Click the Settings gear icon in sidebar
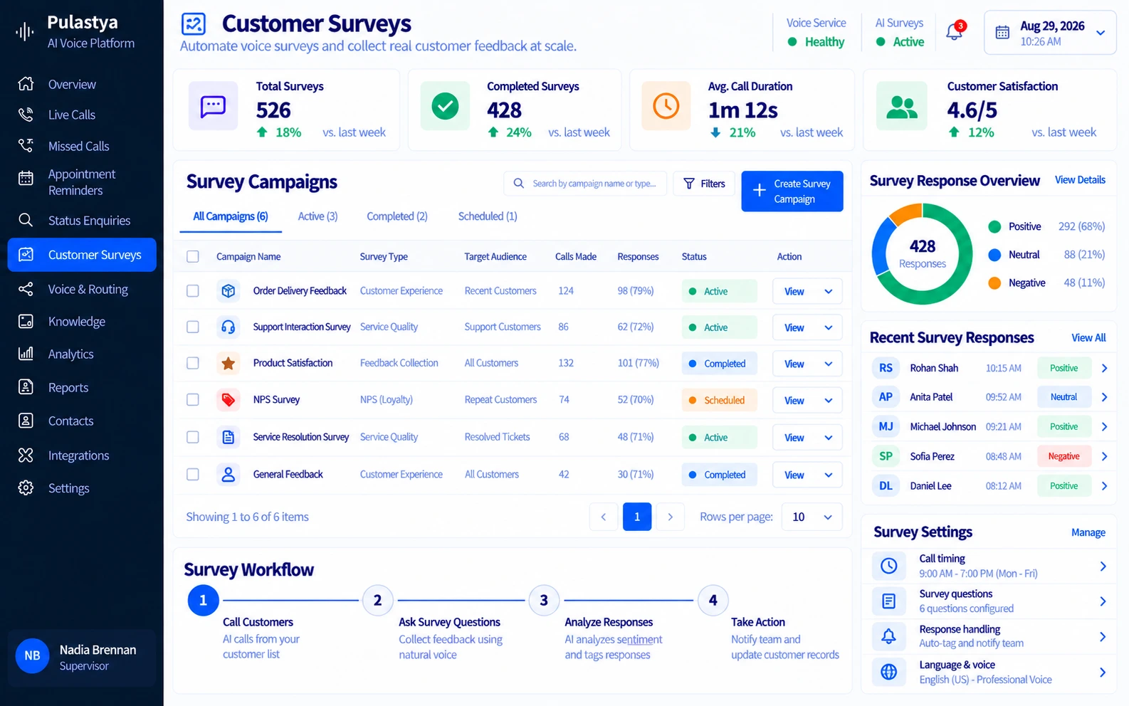1129x706 pixels. (x=26, y=488)
